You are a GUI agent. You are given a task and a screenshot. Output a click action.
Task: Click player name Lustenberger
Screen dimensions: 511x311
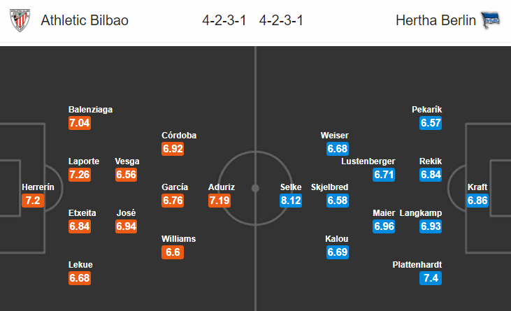(x=368, y=161)
